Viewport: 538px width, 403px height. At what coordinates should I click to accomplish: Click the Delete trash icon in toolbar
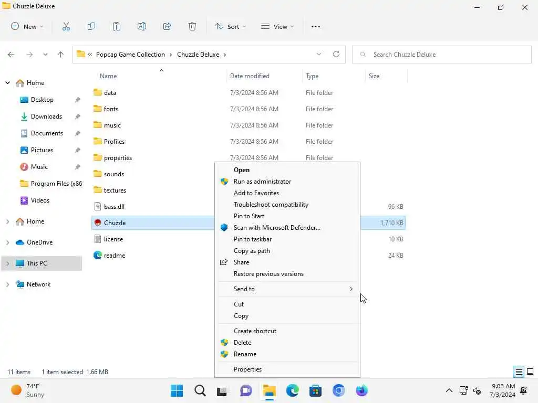click(x=192, y=26)
